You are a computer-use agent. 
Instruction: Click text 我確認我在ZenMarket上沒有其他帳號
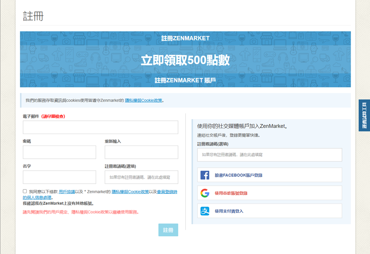(59, 203)
